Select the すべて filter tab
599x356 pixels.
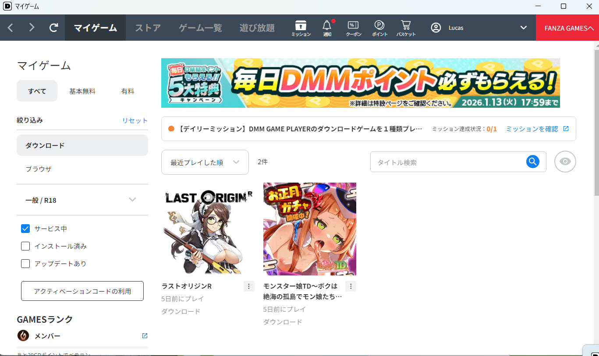[x=37, y=91]
